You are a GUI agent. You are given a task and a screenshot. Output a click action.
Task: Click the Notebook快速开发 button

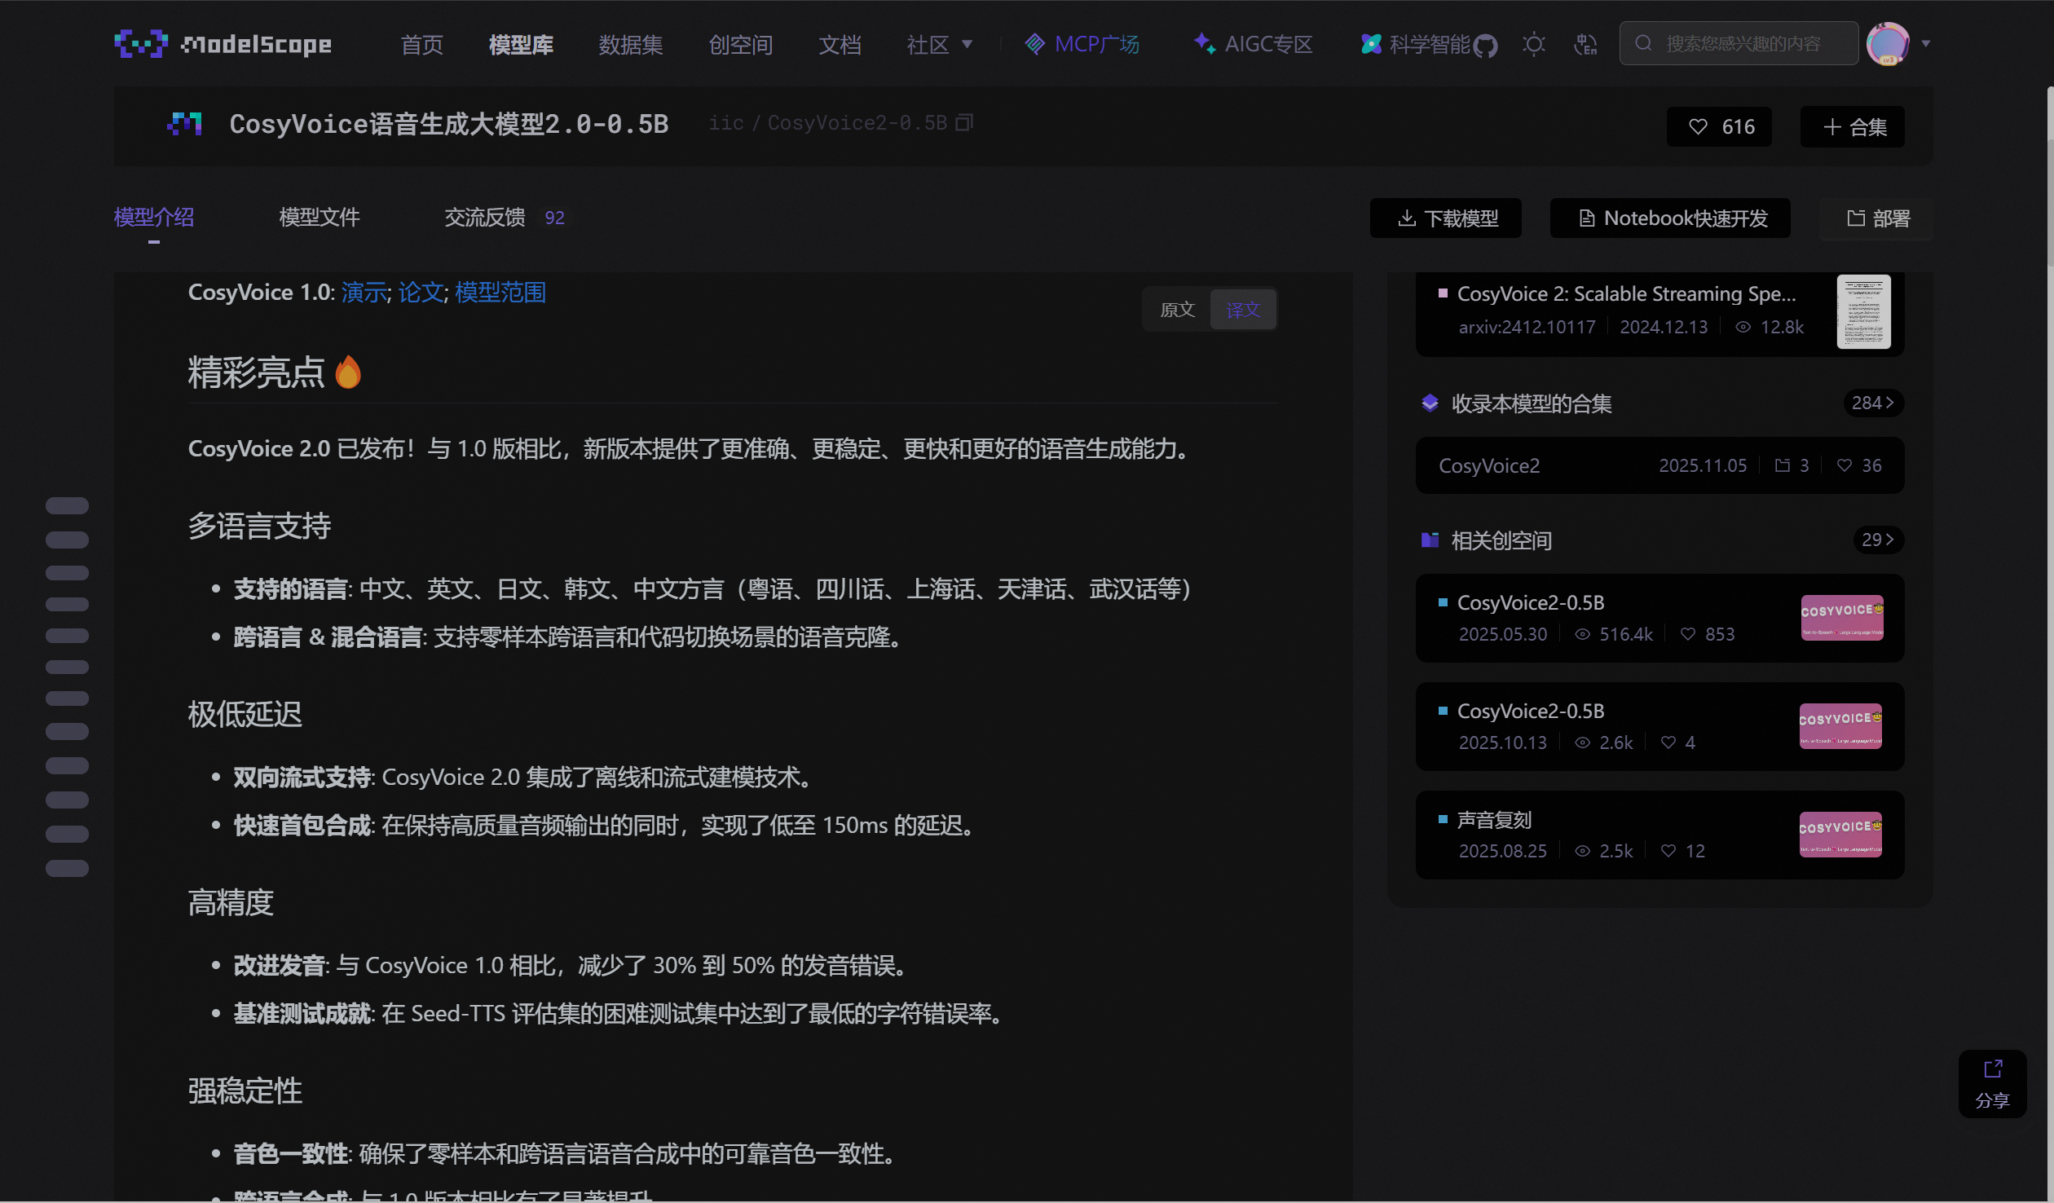click(1669, 218)
